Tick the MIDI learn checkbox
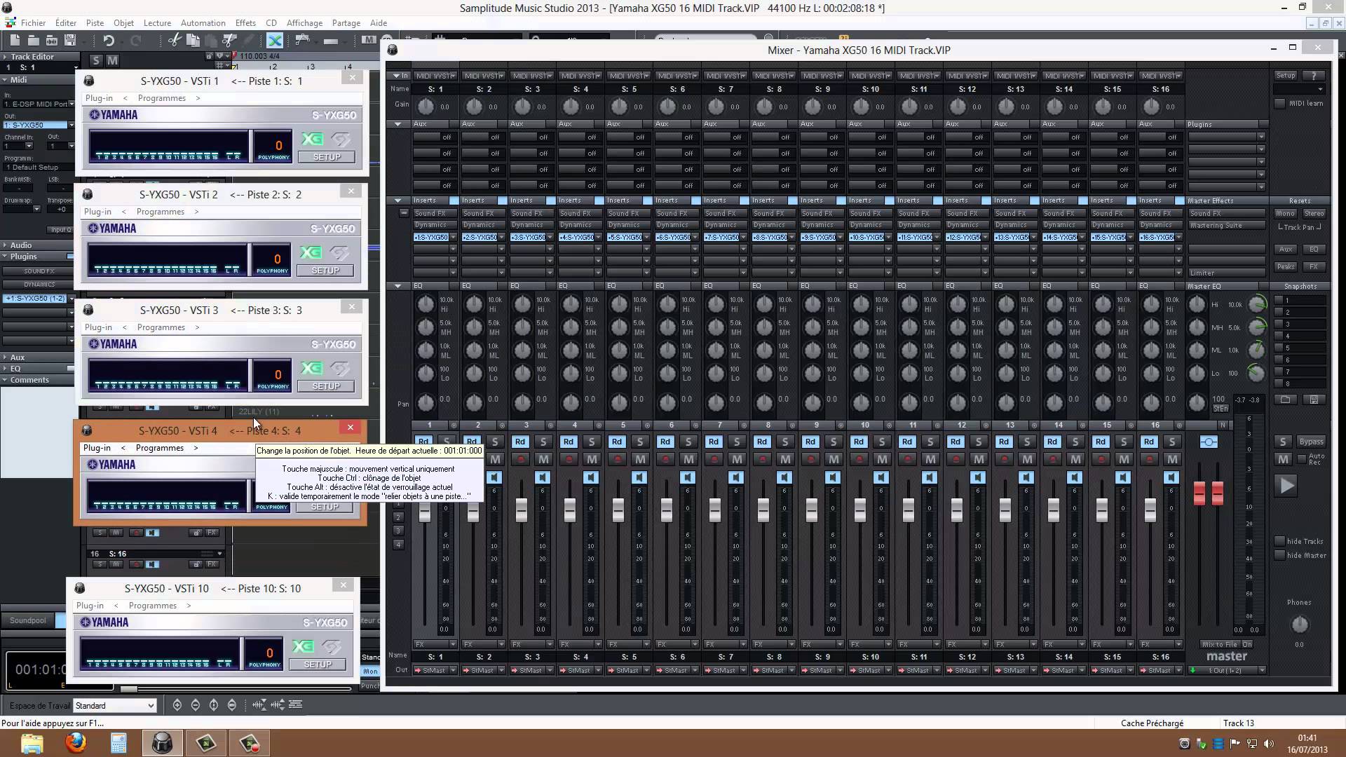 1280,103
